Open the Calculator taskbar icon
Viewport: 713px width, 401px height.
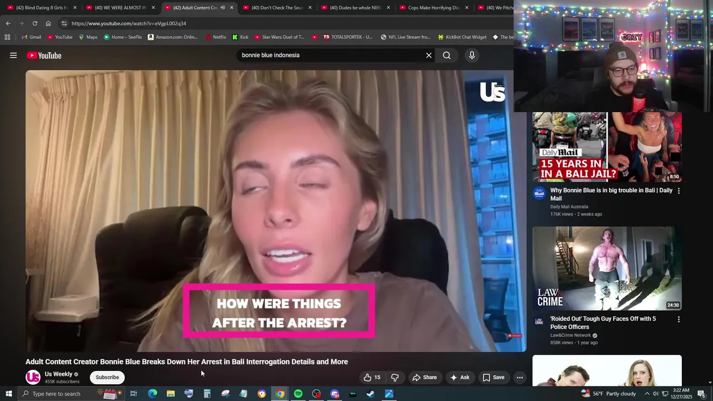click(207, 394)
